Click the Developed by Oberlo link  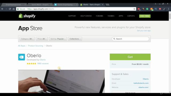click(42, 60)
